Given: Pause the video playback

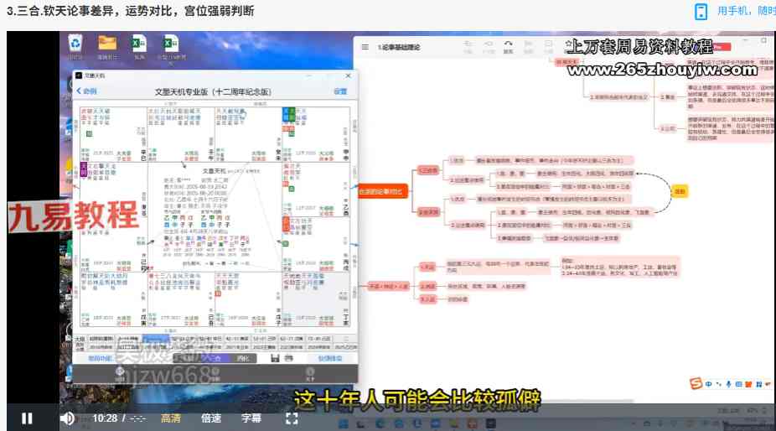Looking at the screenshot, I should (27, 418).
